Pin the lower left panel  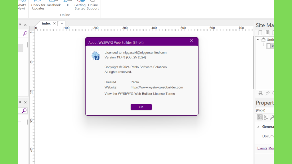(x=20, y=102)
